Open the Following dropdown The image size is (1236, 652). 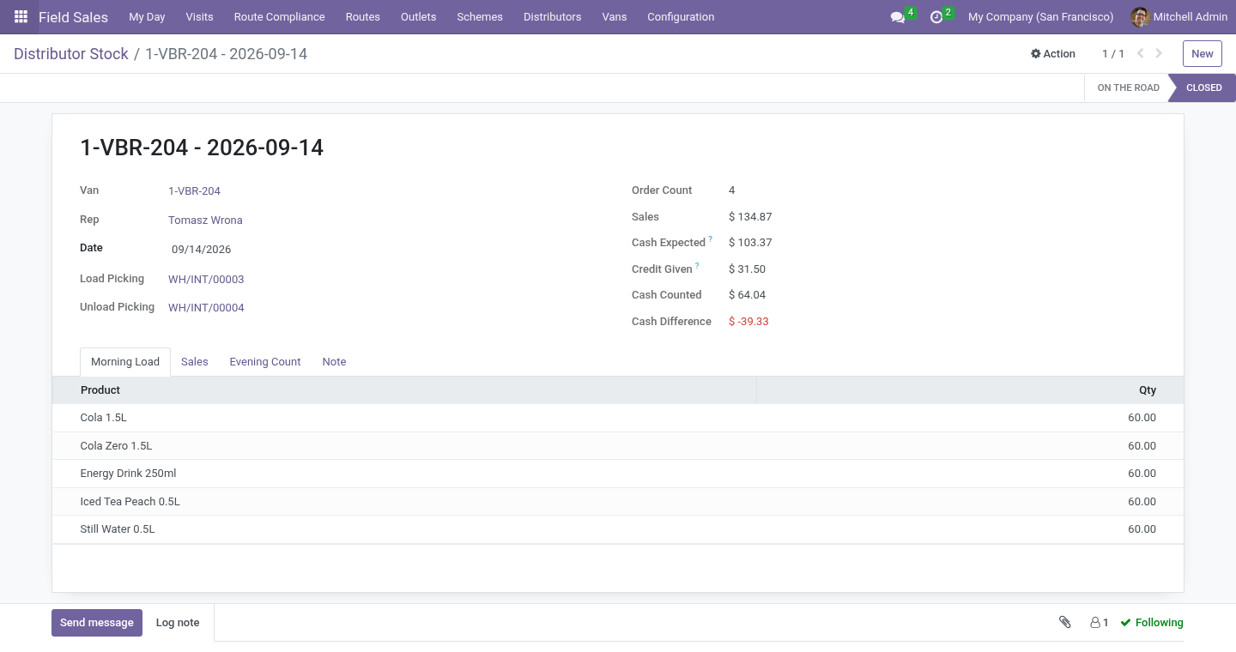pos(1152,623)
